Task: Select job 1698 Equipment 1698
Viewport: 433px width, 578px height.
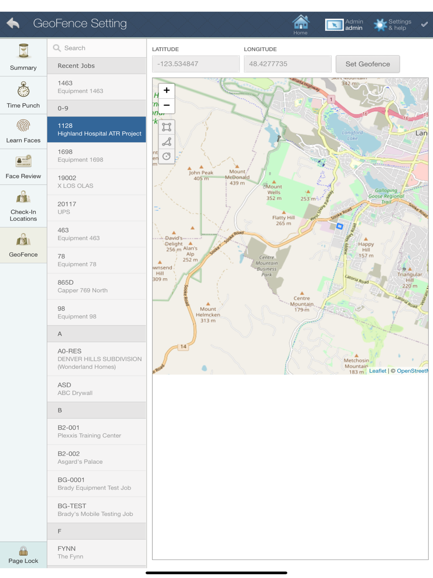Action: pyautogui.click(x=97, y=156)
